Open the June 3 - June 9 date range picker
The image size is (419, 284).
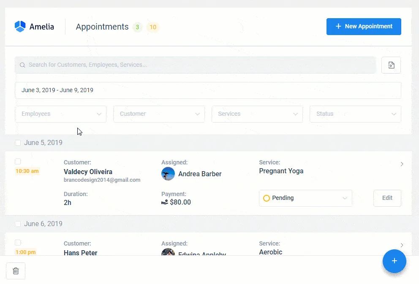click(x=208, y=90)
